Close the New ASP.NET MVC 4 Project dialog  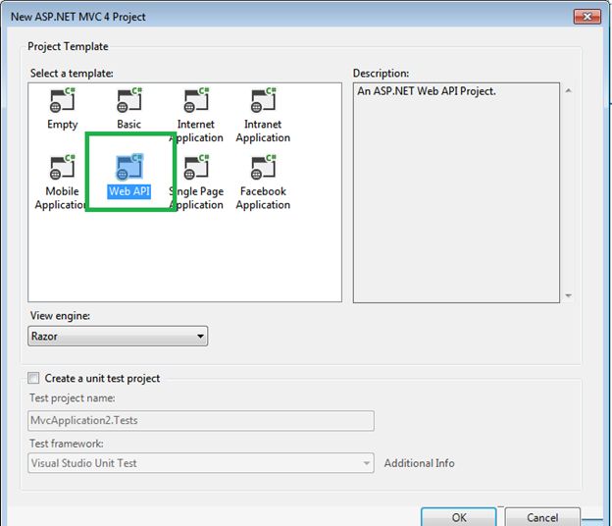click(585, 16)
